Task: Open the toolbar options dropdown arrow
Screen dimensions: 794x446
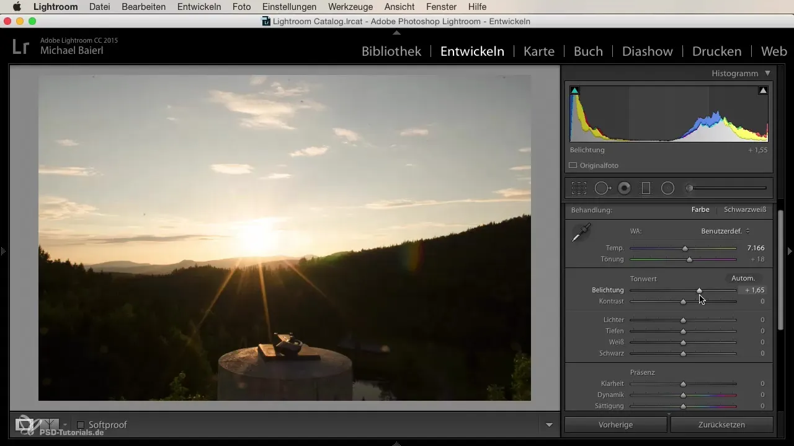Action: [549, 425]
